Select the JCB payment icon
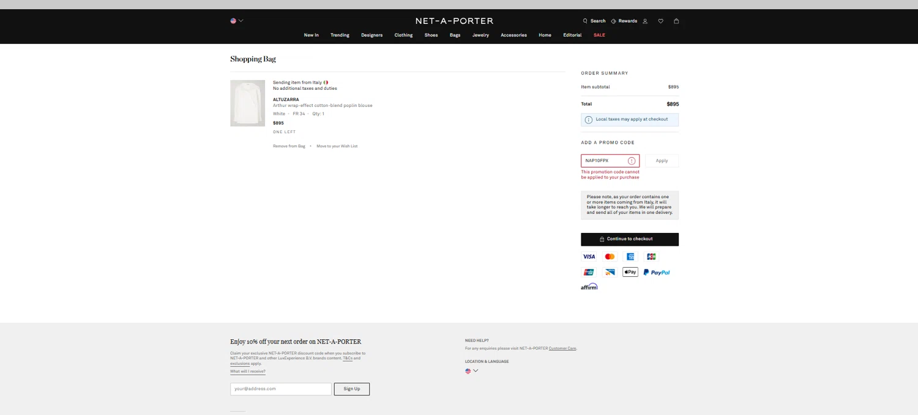Viewport: 918px width, 415px height. pos(651,257)
